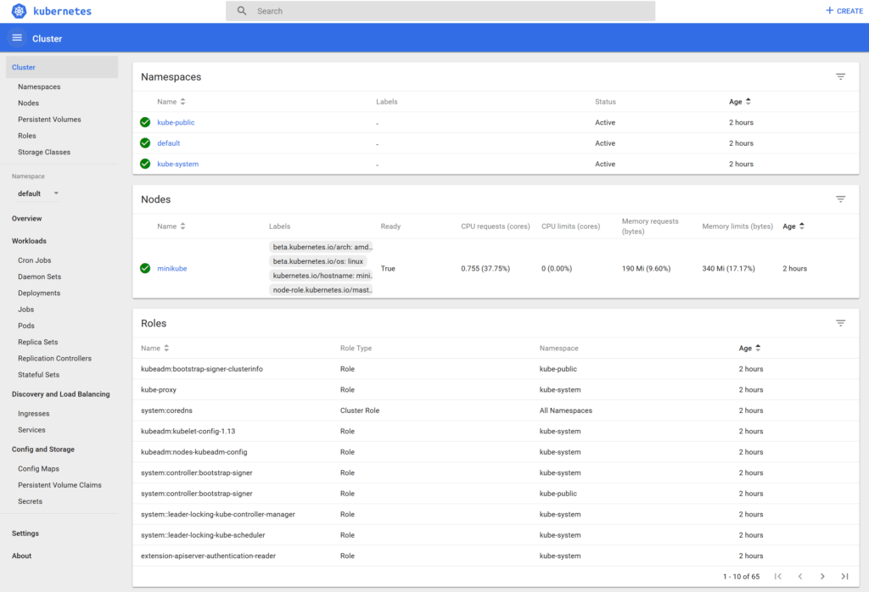
Task: Open Nodes in the sidebar
Action: [28, 103]
